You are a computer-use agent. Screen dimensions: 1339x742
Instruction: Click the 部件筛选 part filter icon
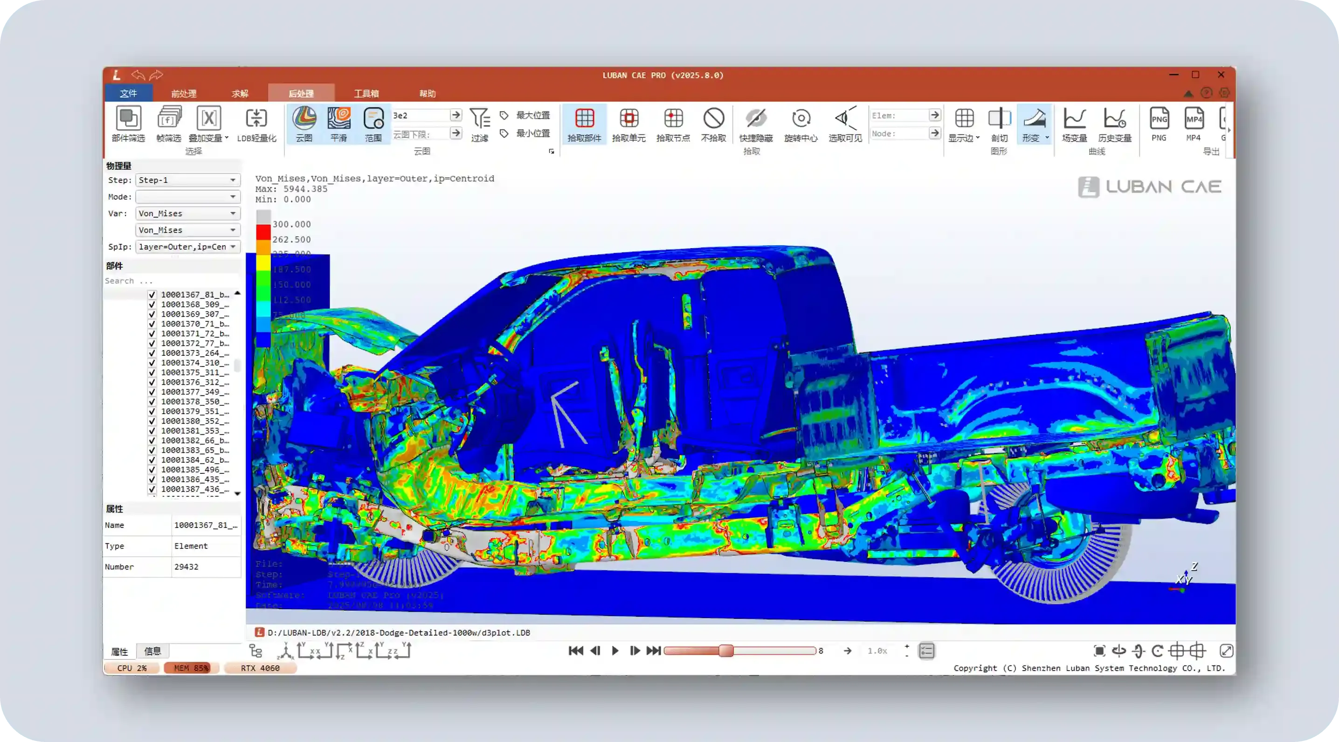tap(128, 119)
